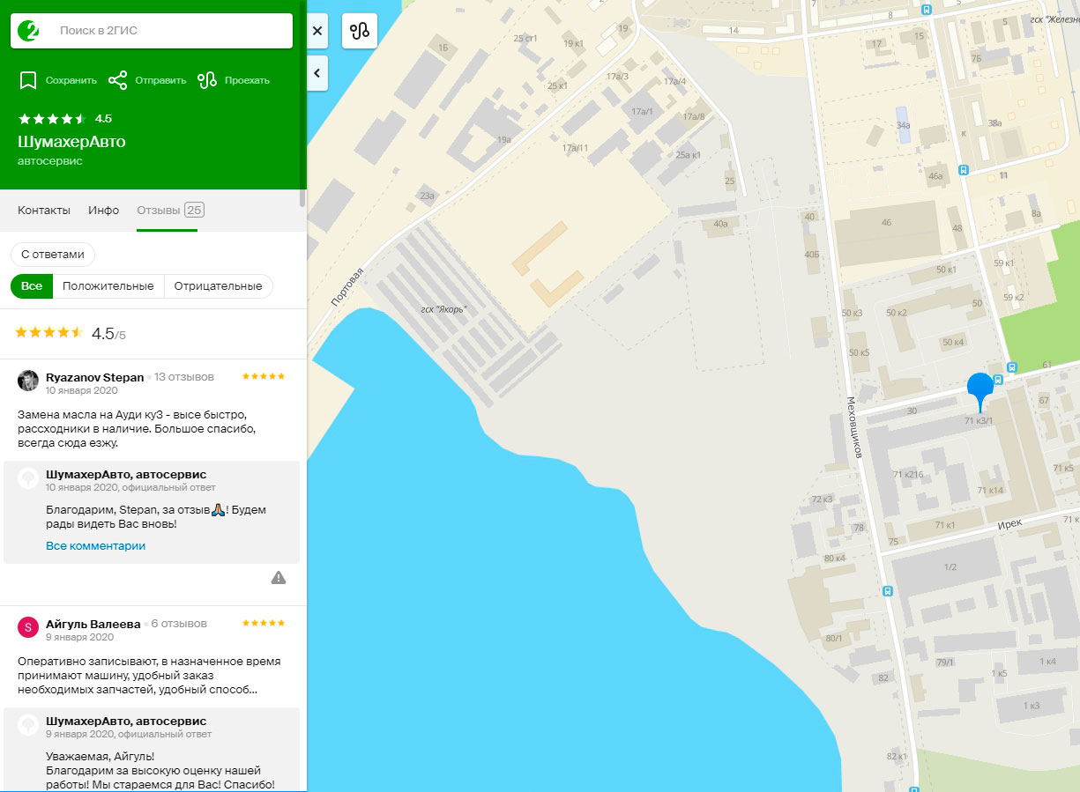
Task: Click the 'Портовая' street label
Action: pos(346,287)
